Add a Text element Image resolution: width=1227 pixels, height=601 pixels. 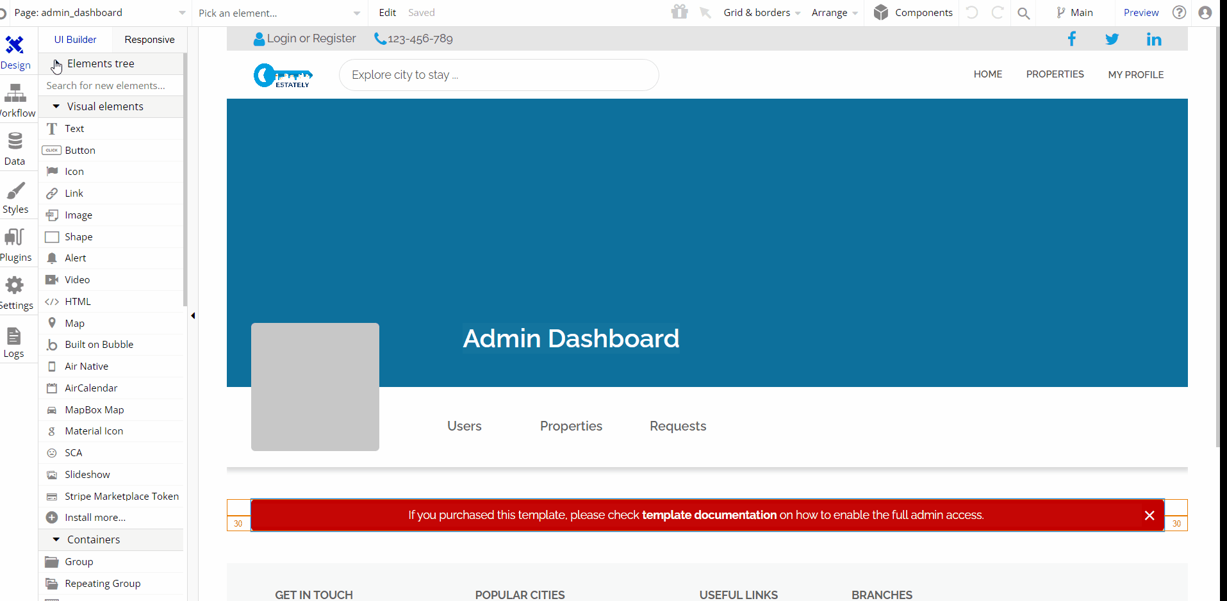pyautogui.click(x=111, y=128)
